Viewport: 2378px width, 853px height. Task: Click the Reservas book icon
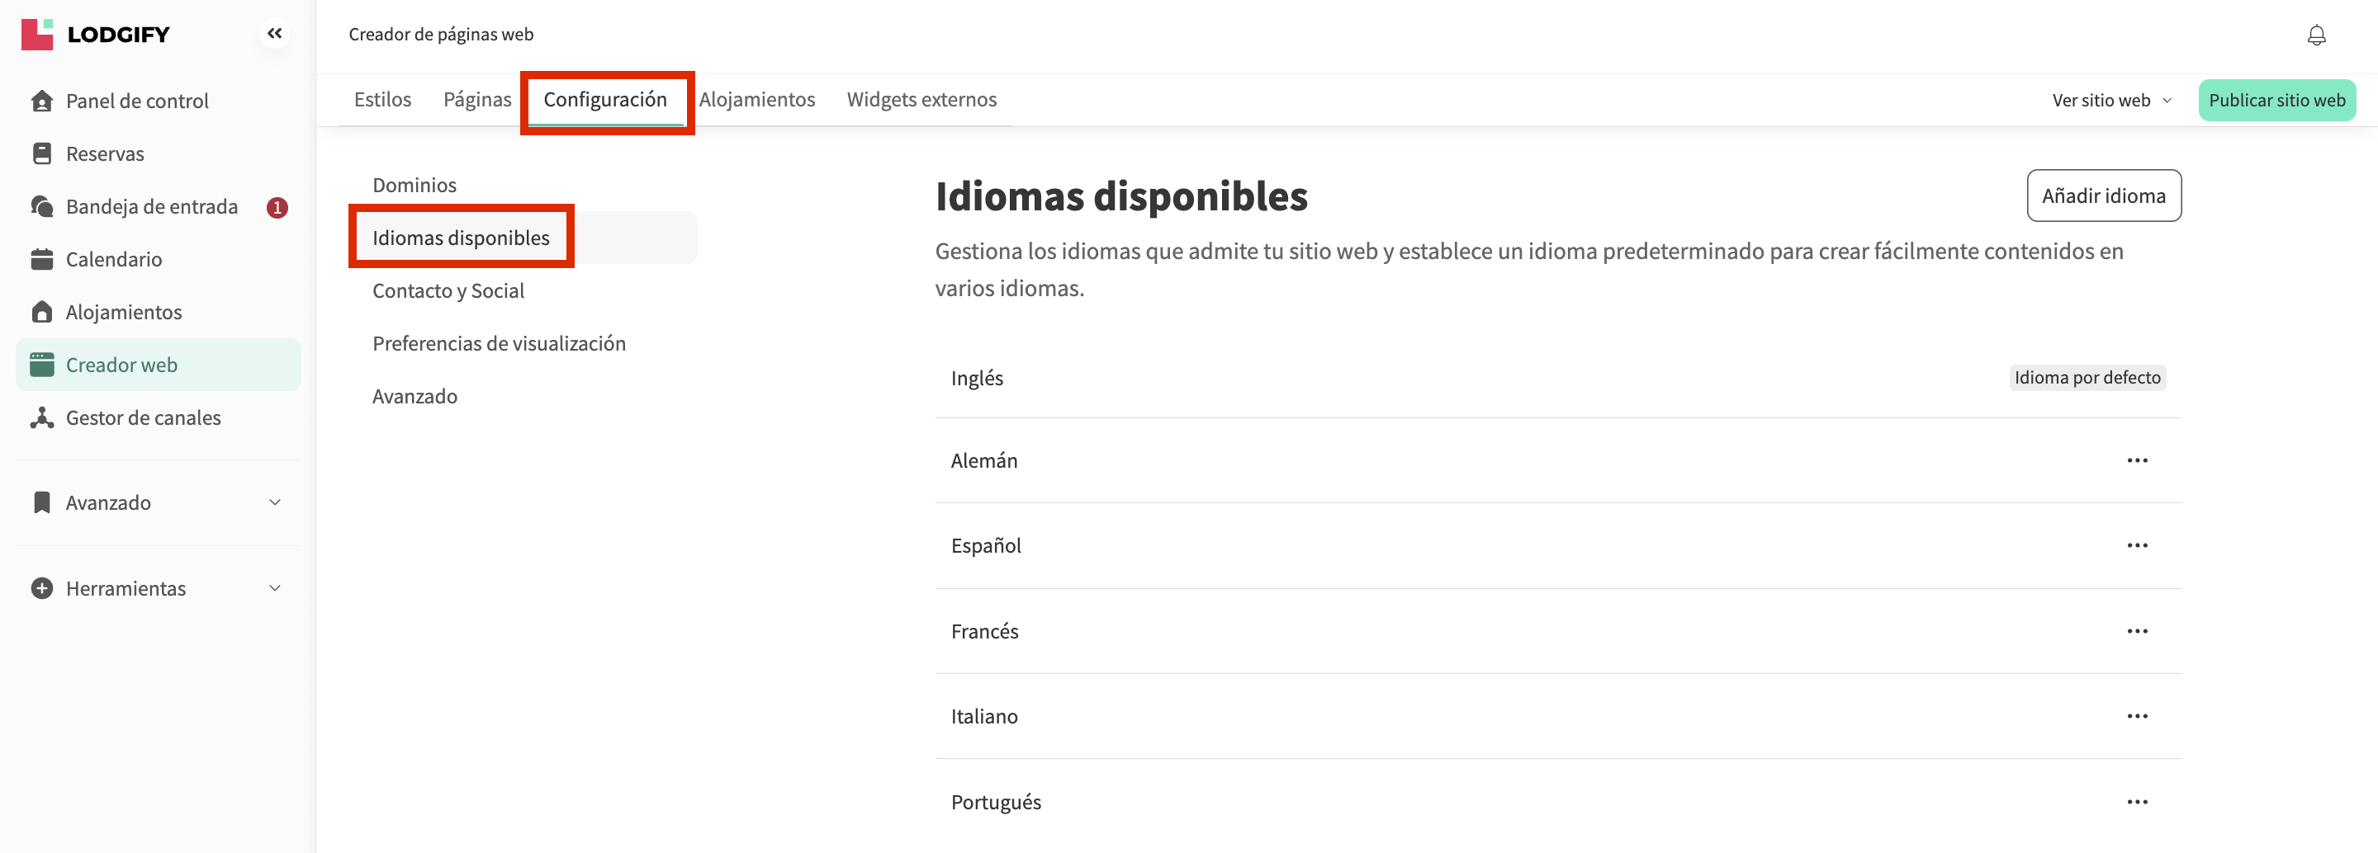41,153
